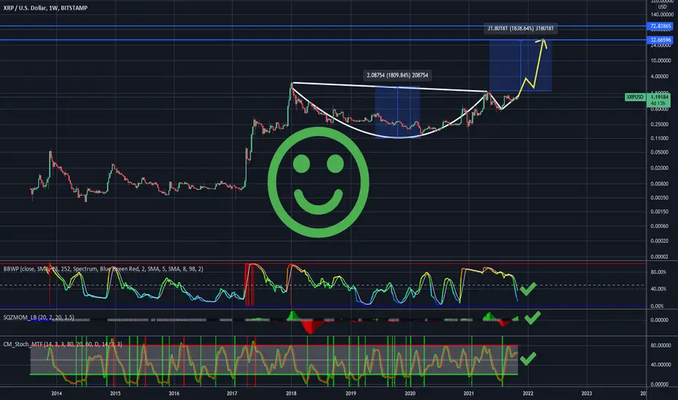Image resolution: width=678 pixels, height=400 pixels.
Task: Select the CM_Stoch_MTF indicator legend
Action: tap(63, 344)
